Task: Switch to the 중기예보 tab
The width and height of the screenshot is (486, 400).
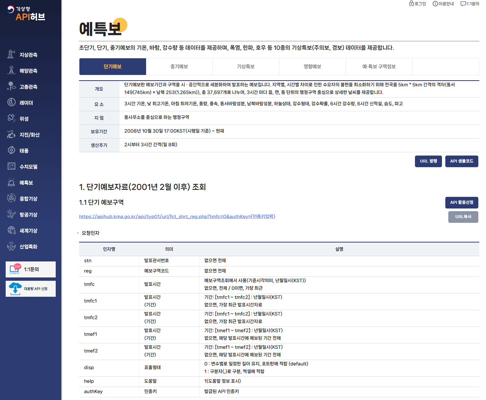Action: pyautogui.click(x=179, y=67)
